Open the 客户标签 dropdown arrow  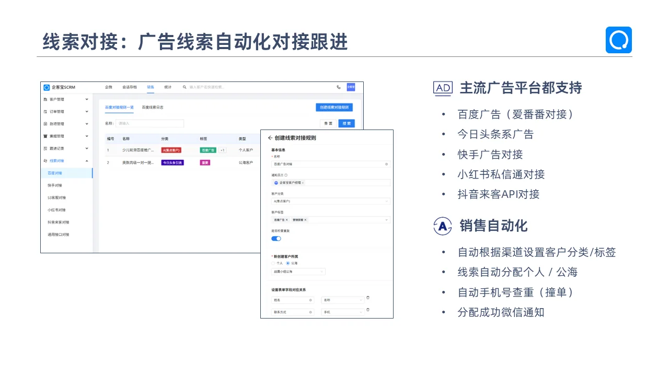coord(387,220)
